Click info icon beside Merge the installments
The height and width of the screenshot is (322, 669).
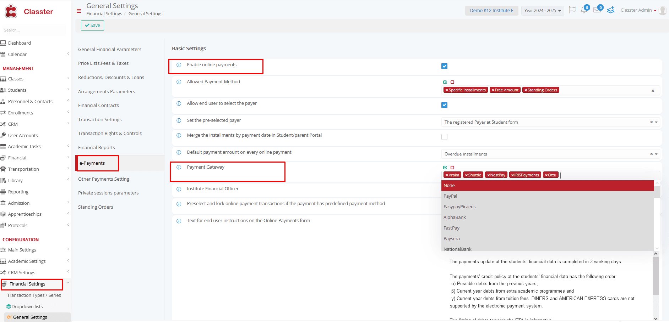point(179,135)
